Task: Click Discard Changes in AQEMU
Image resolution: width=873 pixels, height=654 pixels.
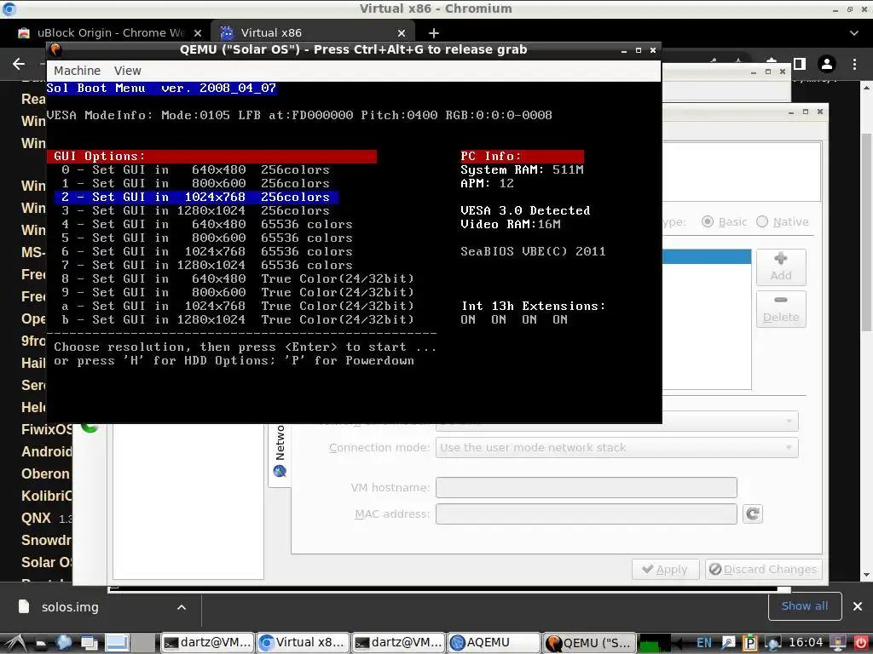Action: (x=763, y=570)
